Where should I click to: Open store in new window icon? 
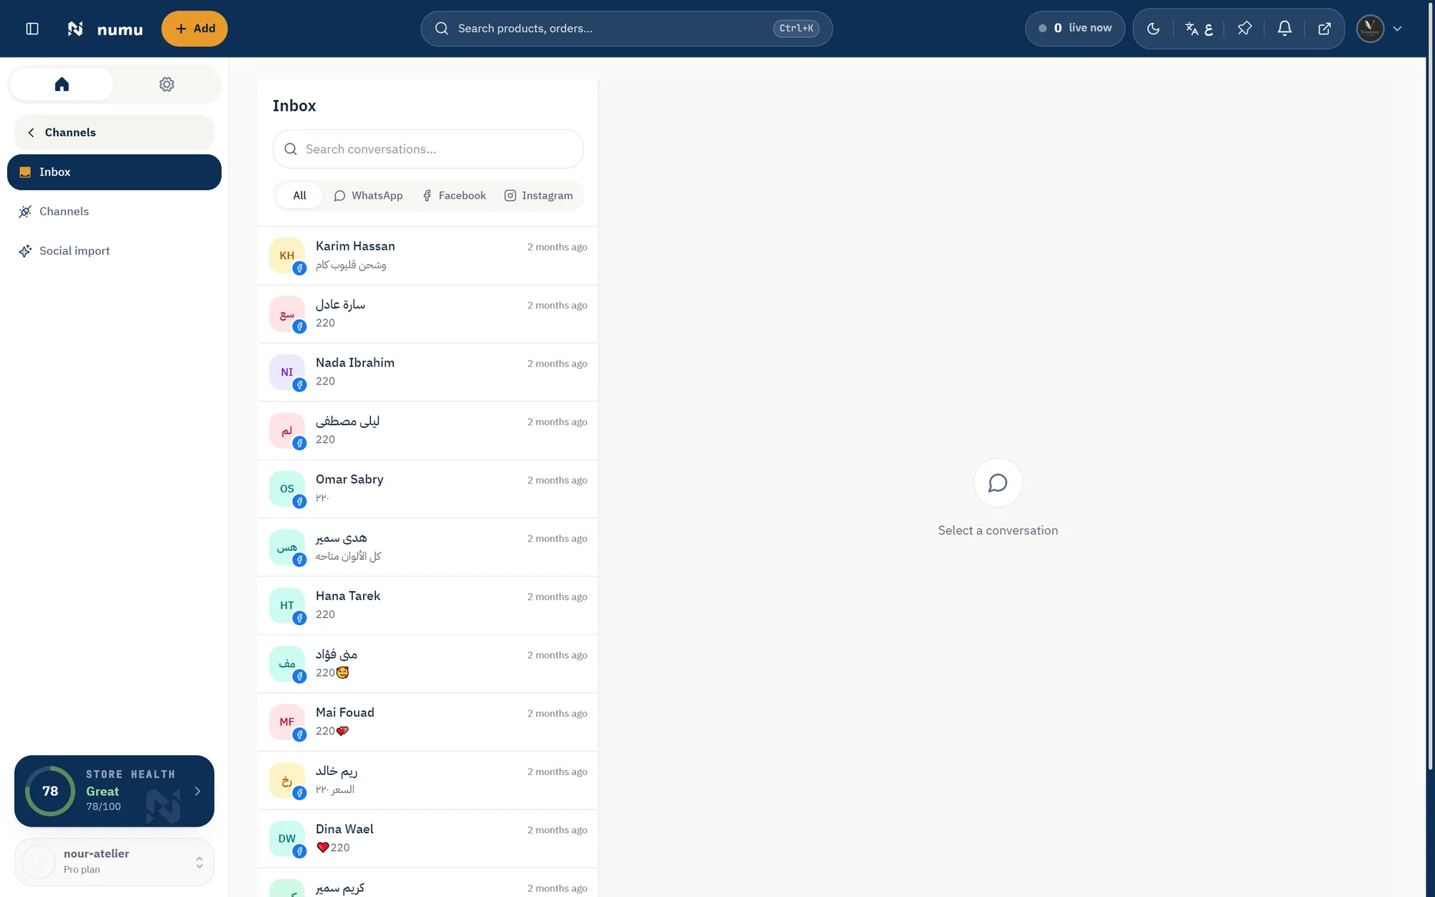(1325, 29)
